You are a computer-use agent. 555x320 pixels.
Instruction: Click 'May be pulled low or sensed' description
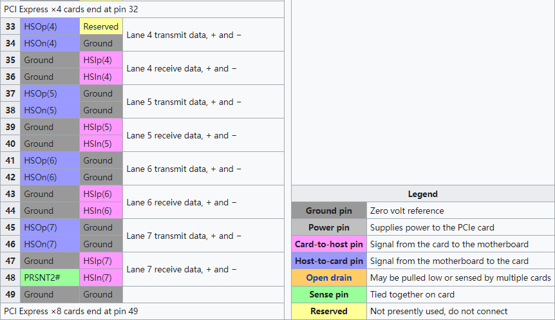[x=460, y=278]
